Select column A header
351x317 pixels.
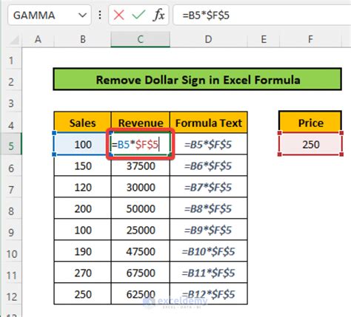coord(38,39)
